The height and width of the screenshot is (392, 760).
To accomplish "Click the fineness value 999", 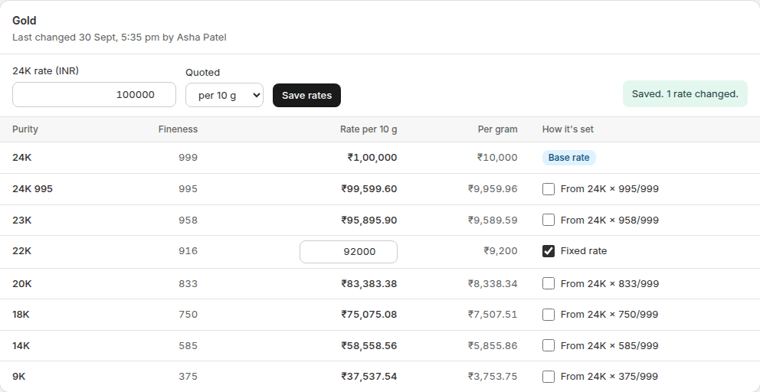I will (188, 158).
